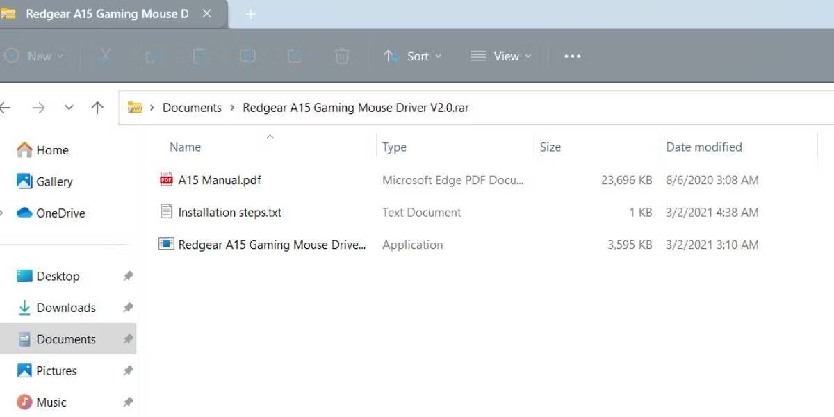Open the A15 Manual.pdf file

click(x=218, y=179)
